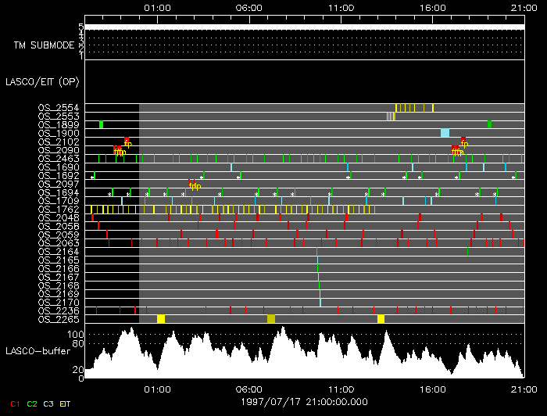
Task: Select the first yellow block in OS_2265 row
Action: click(161, 319)
